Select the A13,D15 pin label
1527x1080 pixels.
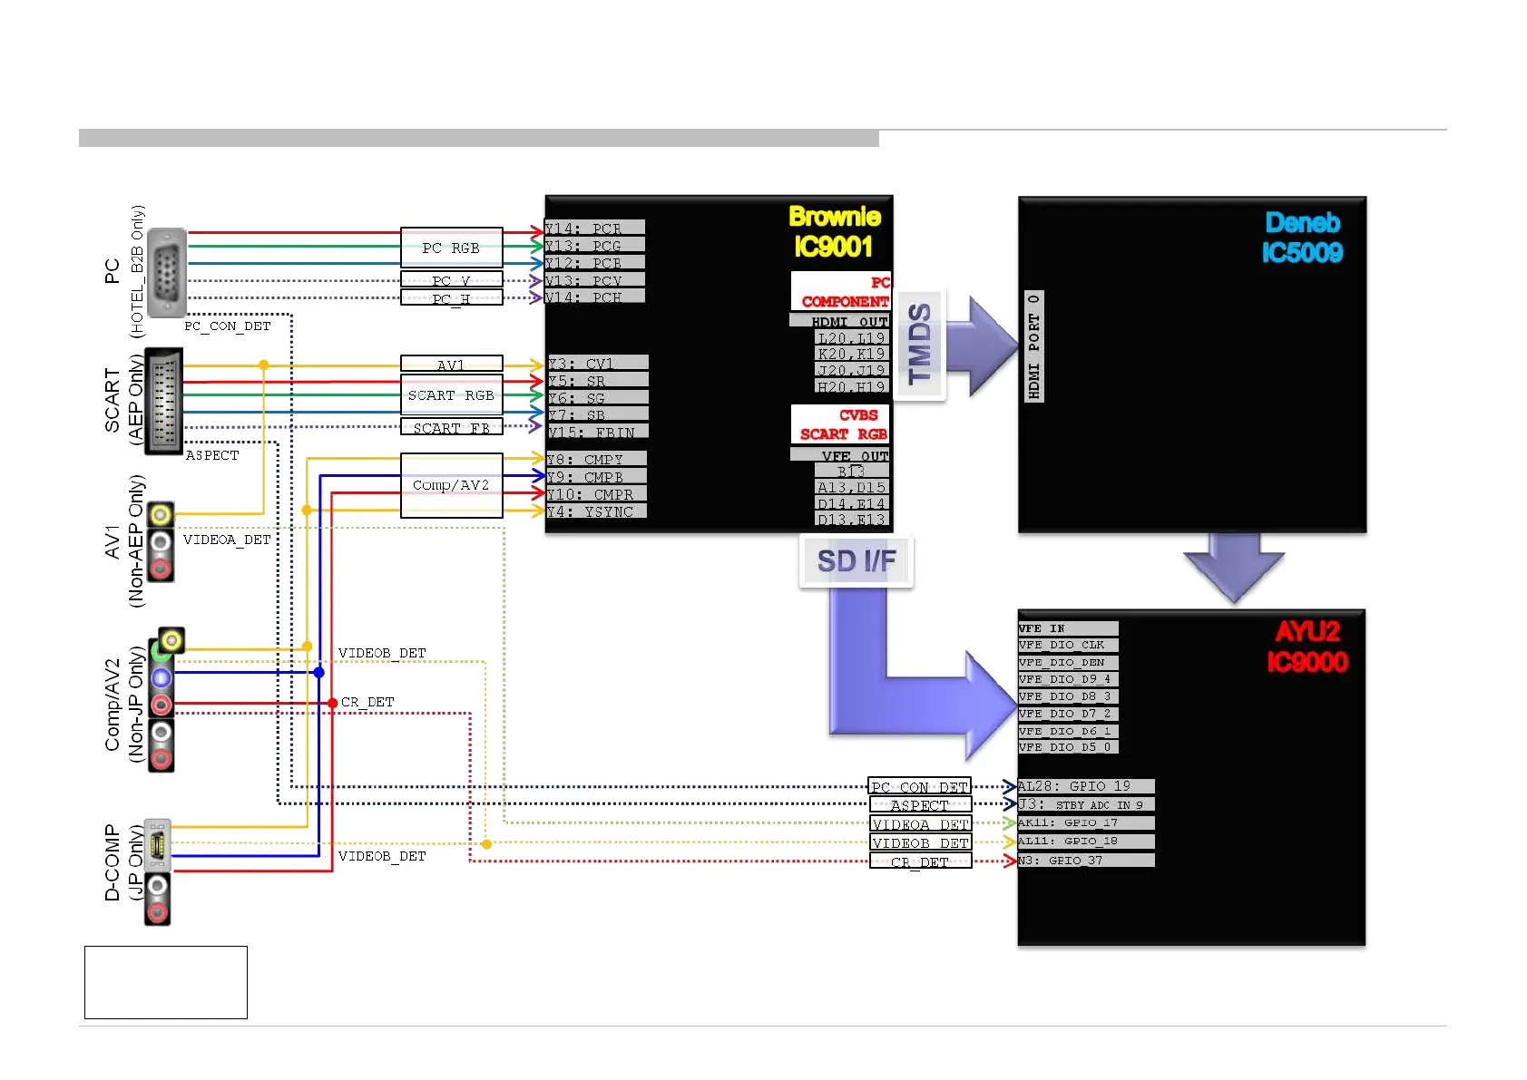851,487
